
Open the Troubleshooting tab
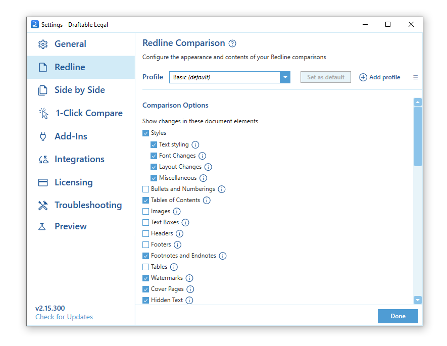tap(81, 206)
